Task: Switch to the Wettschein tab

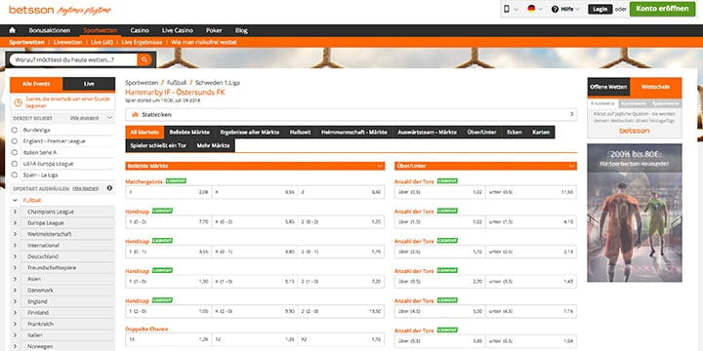Action: coord(655,87)
